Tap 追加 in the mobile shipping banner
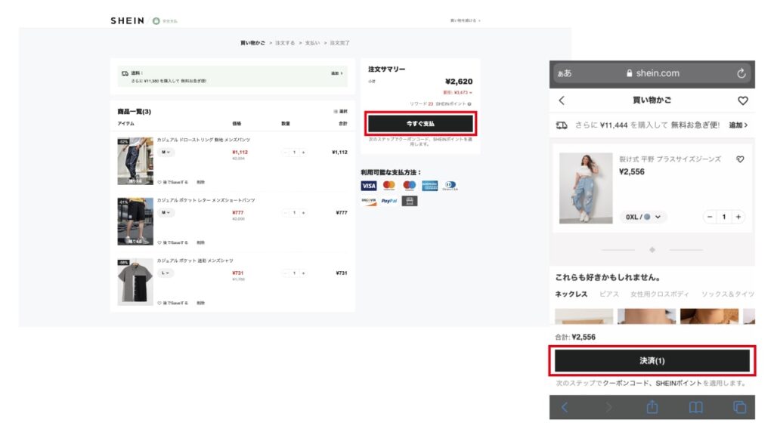 tap(738, 125)
